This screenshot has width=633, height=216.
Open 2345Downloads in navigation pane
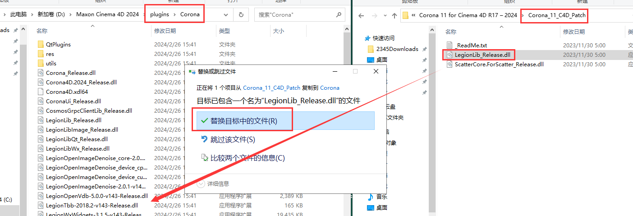(397, 49)
